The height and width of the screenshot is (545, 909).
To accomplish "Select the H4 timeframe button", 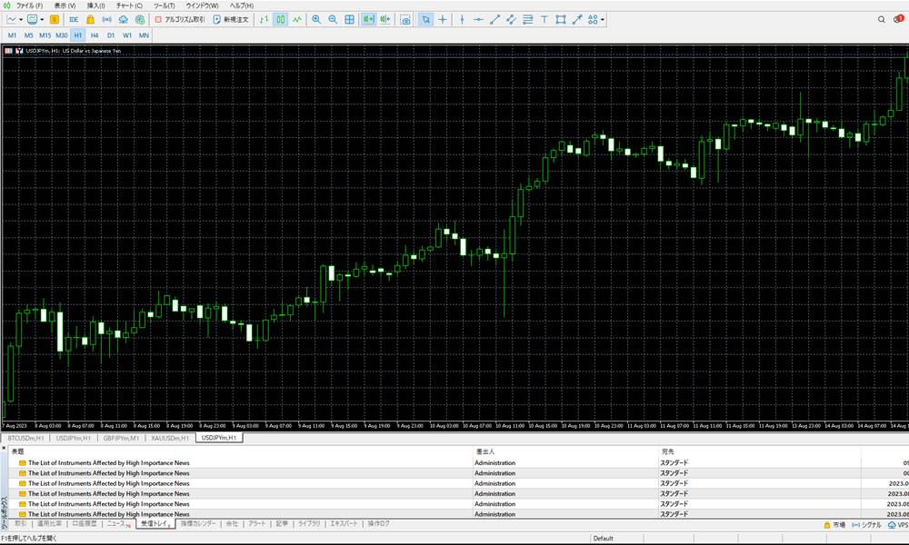I will pyautogui.click(x=94, y=35).
